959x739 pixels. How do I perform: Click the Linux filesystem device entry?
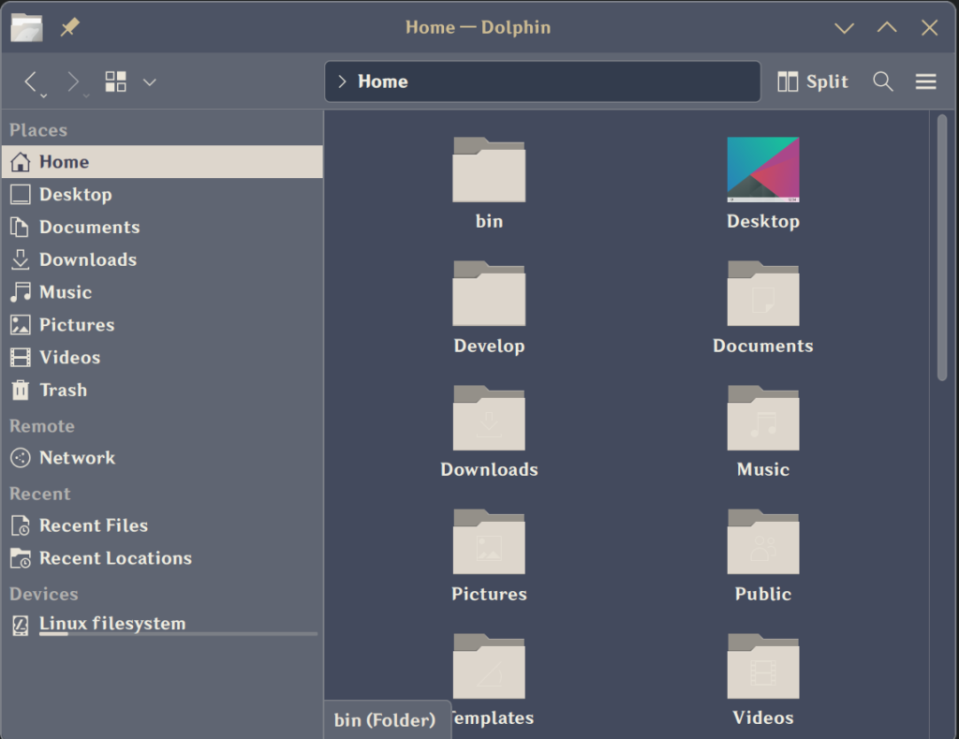(x=111, y=624)
